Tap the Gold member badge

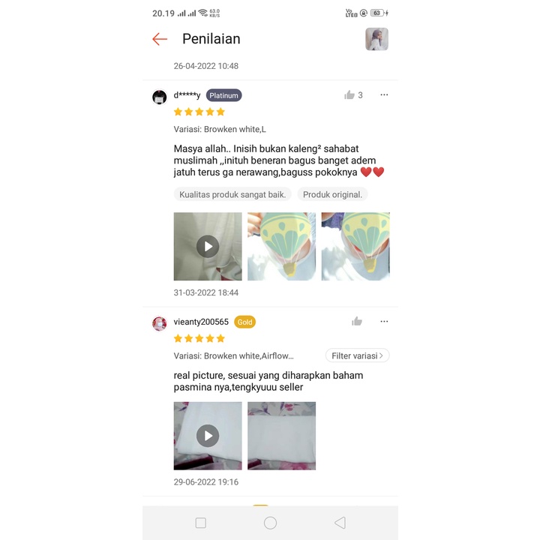point(244,322)
